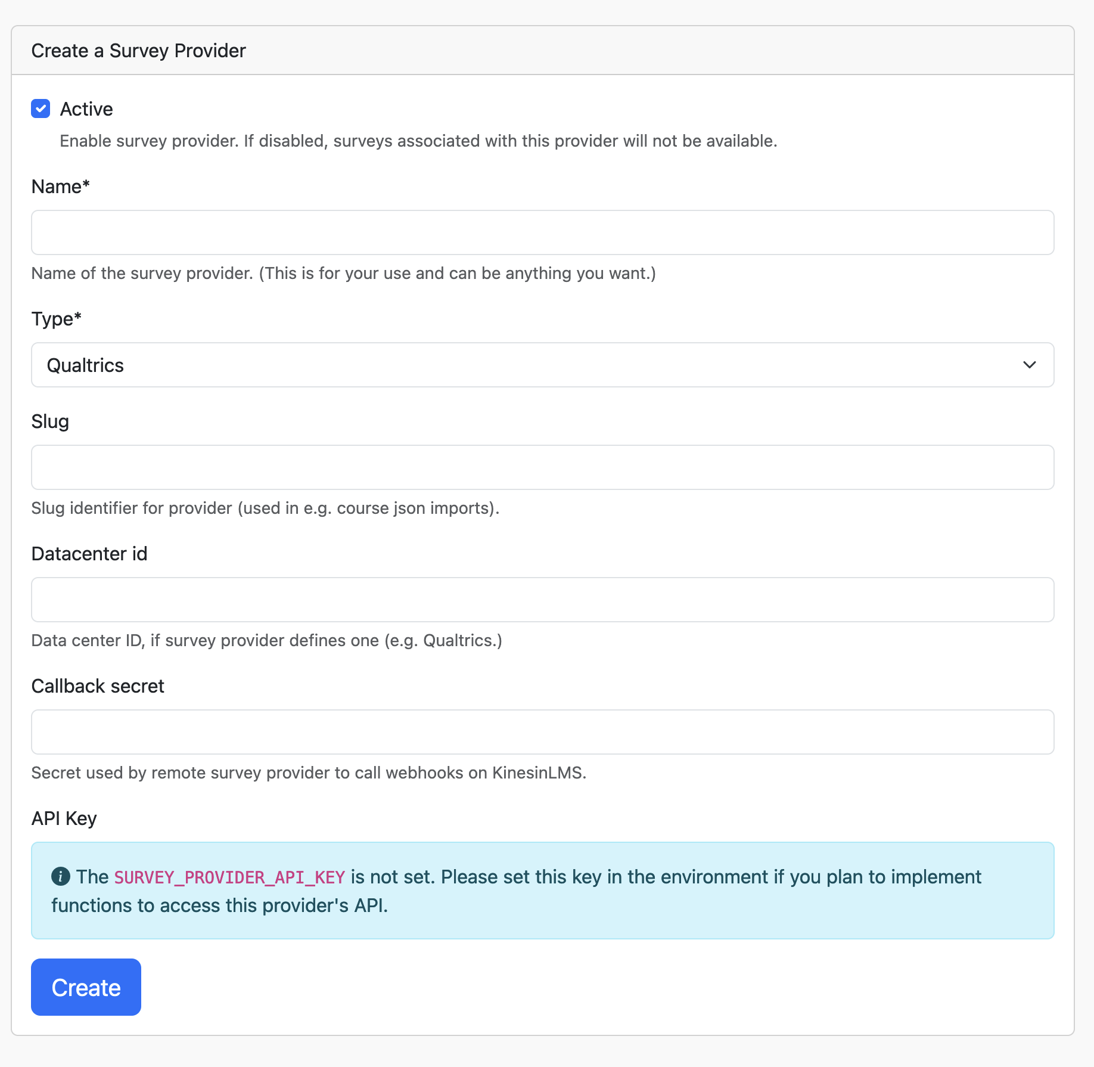The height and width of the screenshot is (1067, 1094).
Task: Focus the Callback secret input field
Action: click(542, 732)
